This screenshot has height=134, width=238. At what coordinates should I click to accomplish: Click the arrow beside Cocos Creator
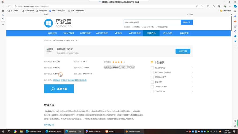click(x=192, y=87)
